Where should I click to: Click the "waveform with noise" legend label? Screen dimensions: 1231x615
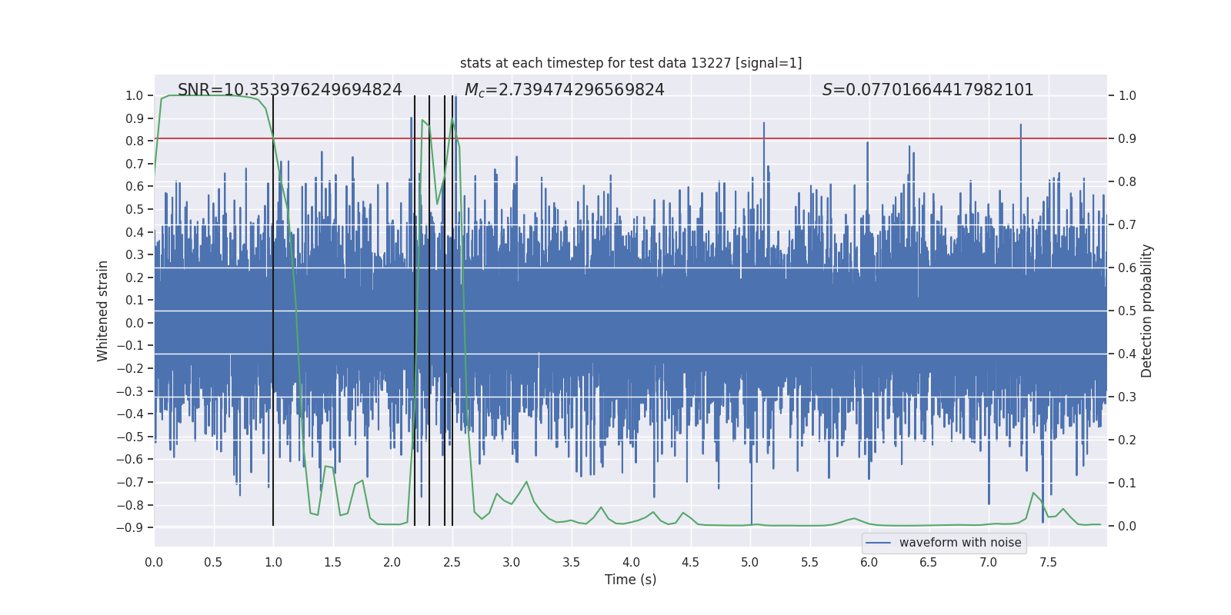959,543
